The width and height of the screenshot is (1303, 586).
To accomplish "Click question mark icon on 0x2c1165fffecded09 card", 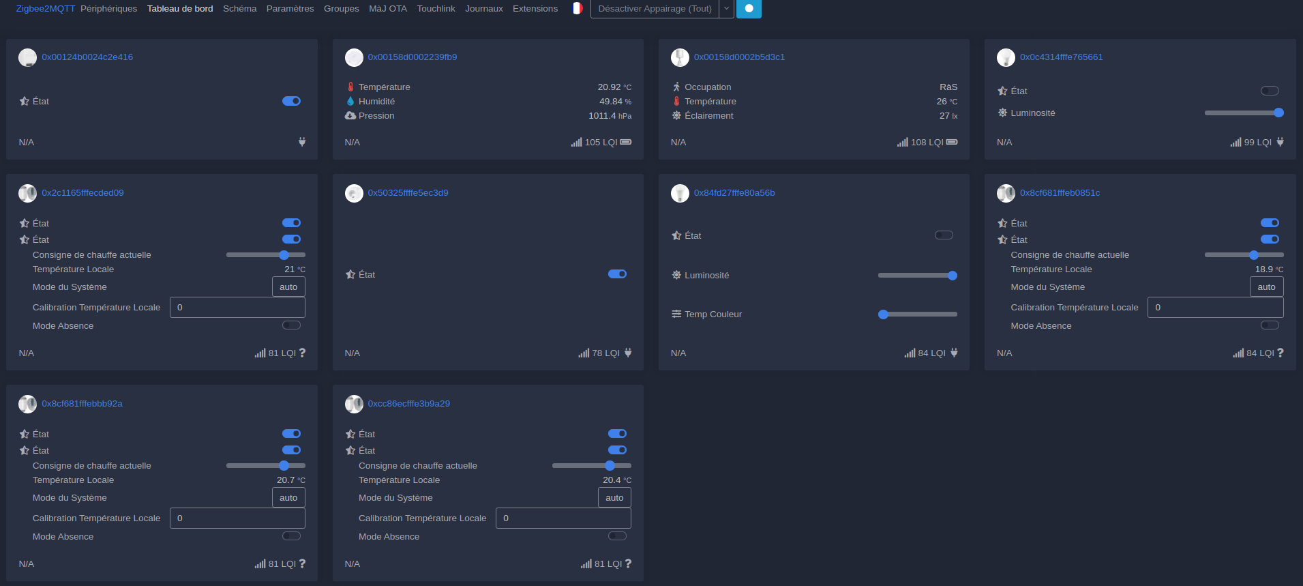I will 302,353.
